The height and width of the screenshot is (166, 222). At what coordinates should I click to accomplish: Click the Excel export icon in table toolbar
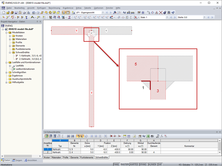pos(148,136)
